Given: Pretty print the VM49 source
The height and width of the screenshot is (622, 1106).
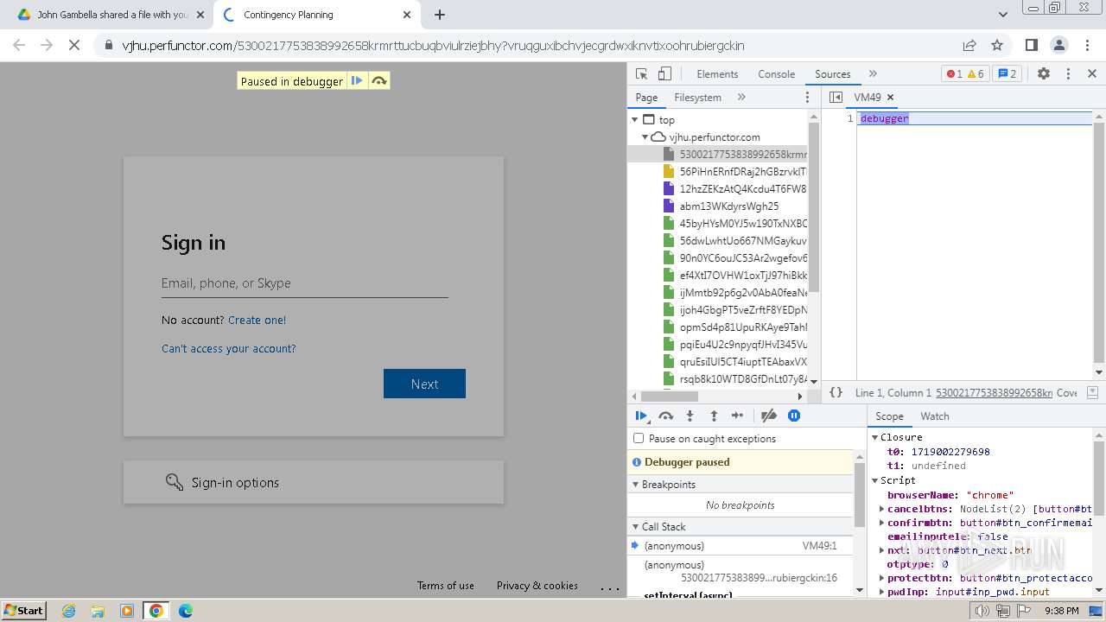Looking at the screenshot, I should [836, 392].
